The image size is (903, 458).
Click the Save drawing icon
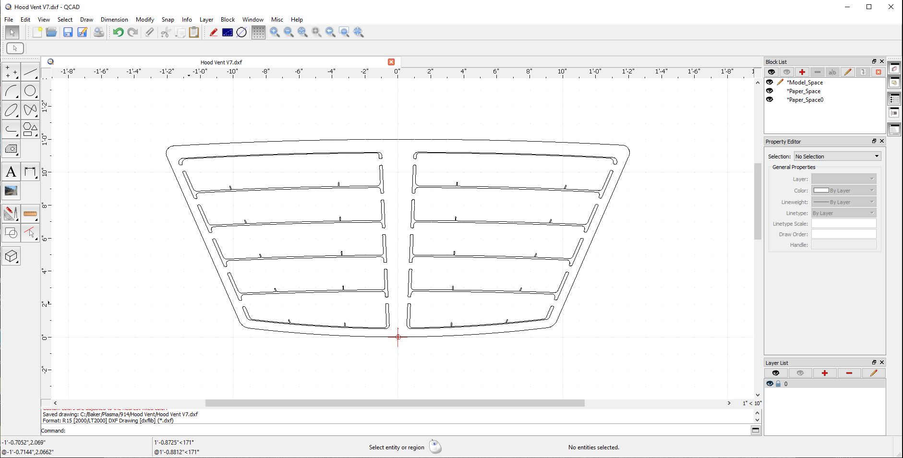[x=68, y=32]
